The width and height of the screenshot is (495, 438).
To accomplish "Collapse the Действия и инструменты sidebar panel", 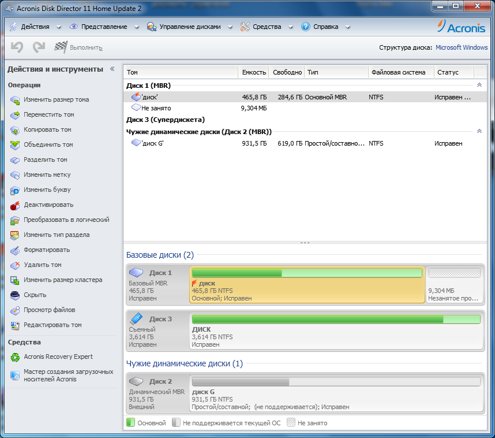I will coord(112,69).
